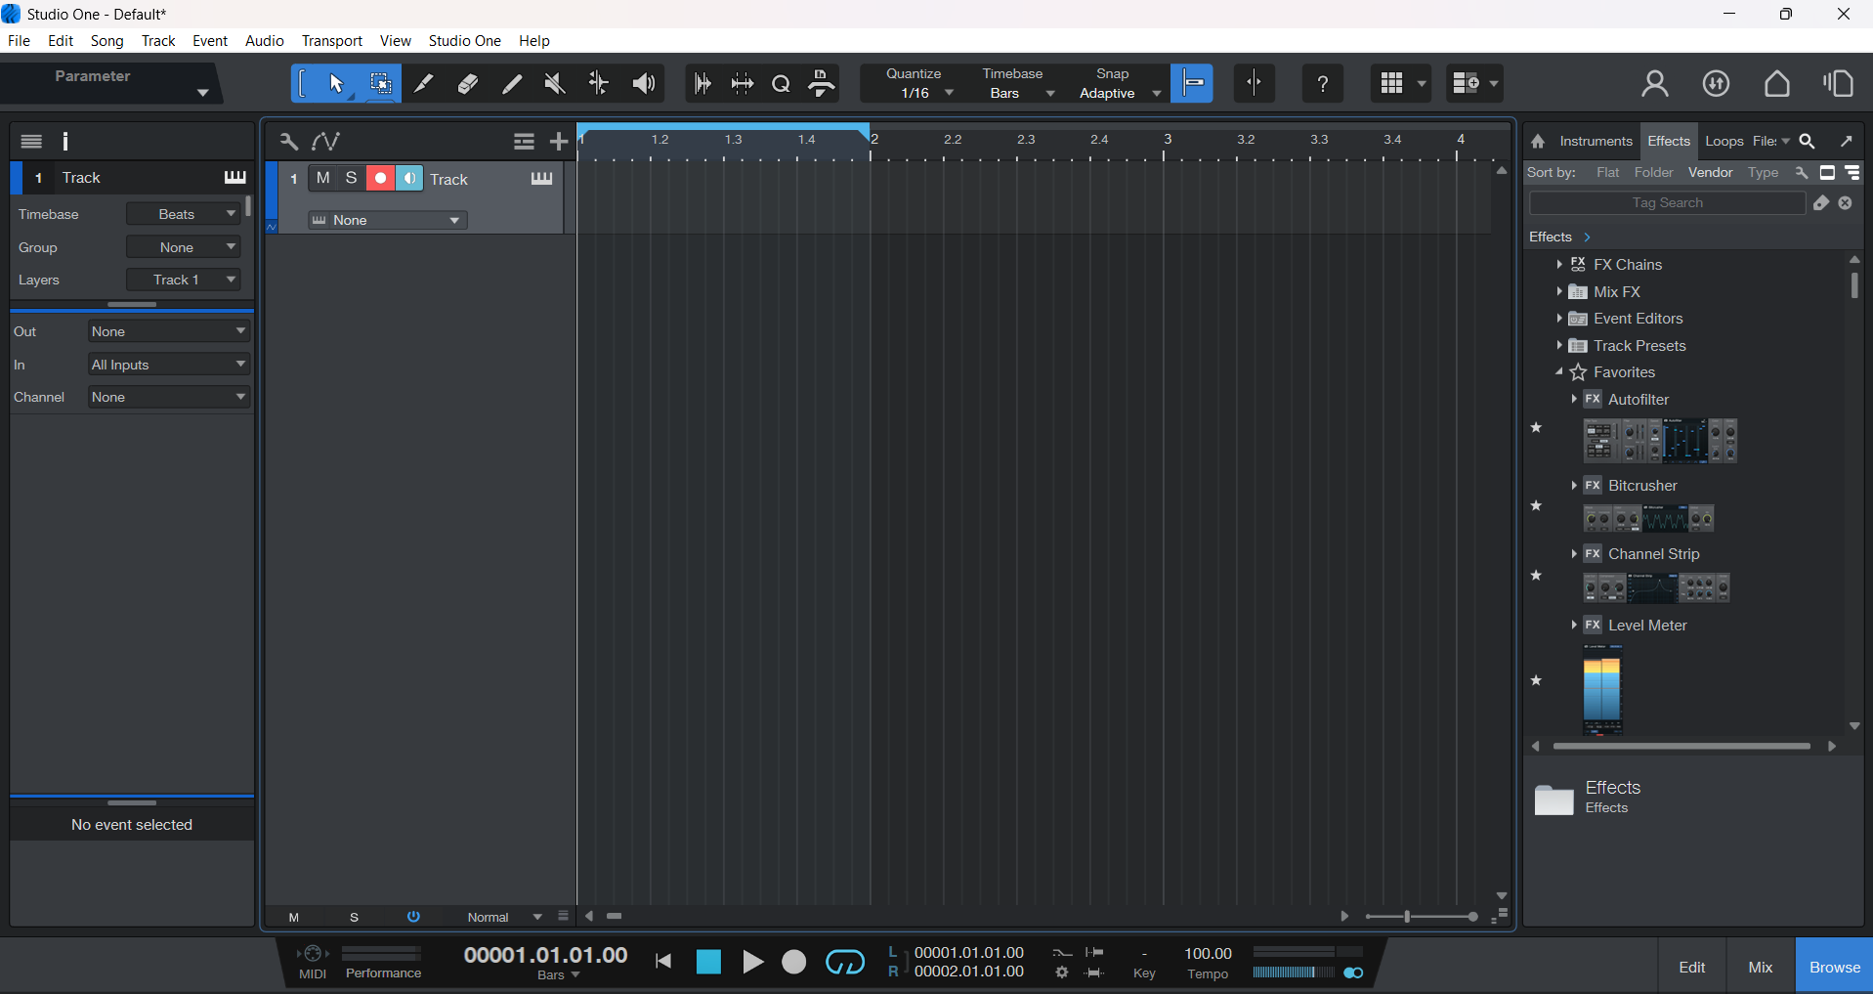This screenshot has height=994, width=1873.
Task: Select the Eraser tool
Action: pyautogui.click(x=468, y=84)
